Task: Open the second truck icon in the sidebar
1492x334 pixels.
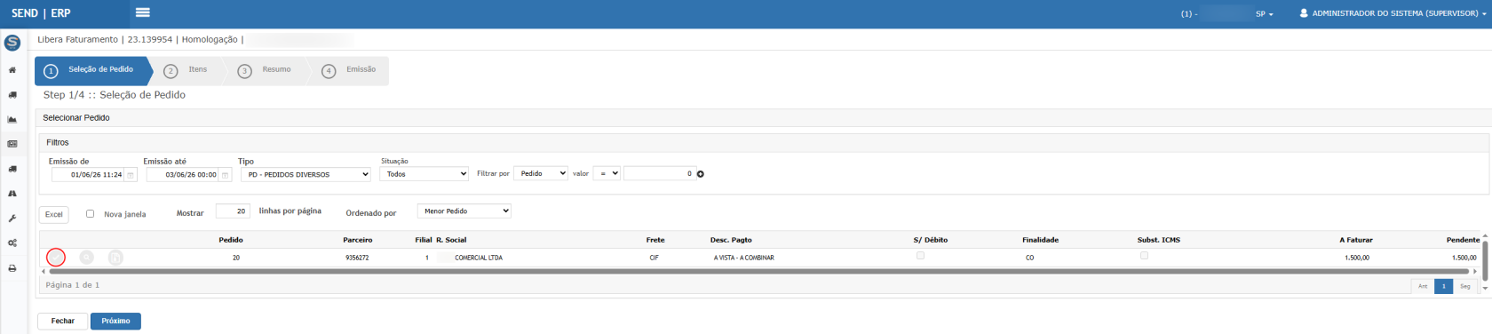Action: (12, 169)
